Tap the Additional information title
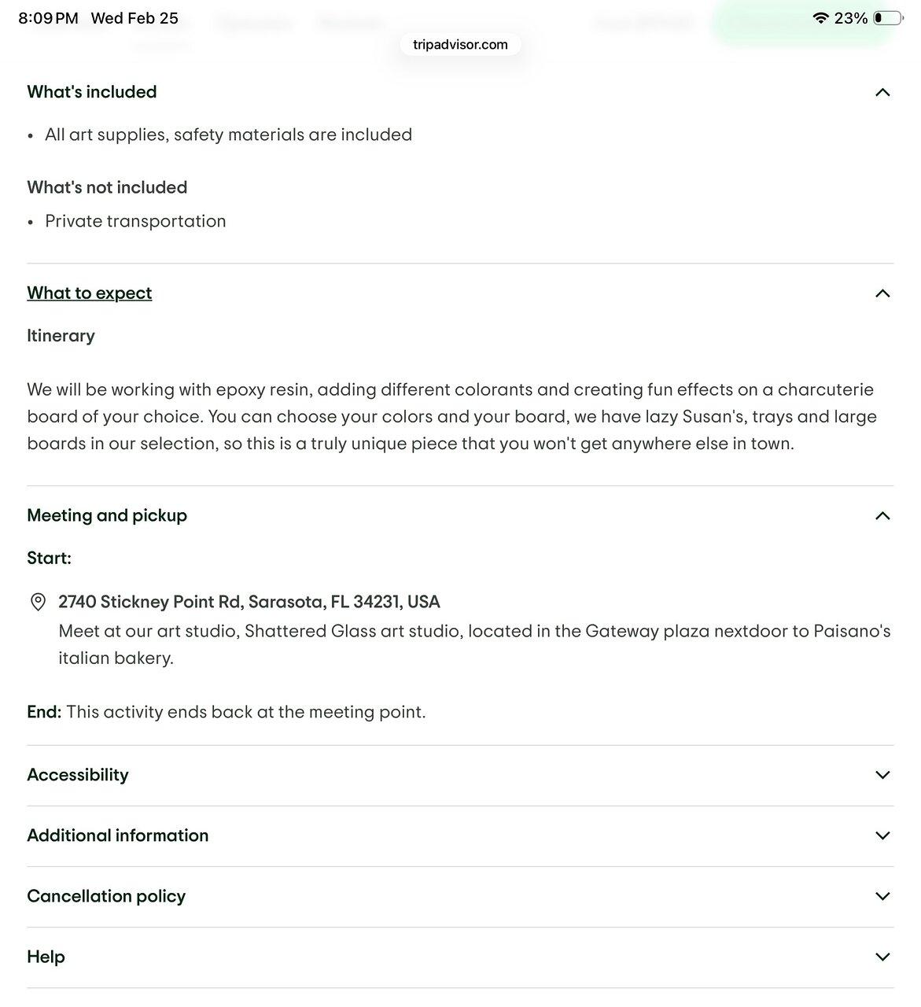 pyautogui.click(x=118, y=835)
